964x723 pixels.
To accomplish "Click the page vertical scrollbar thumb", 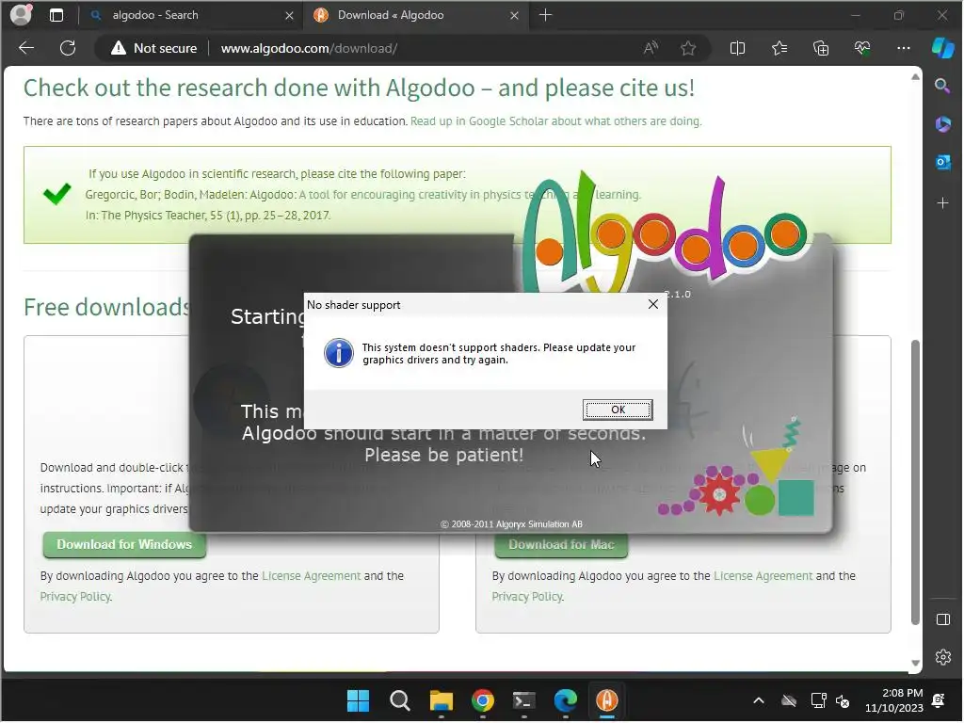I will coord(915,482).
